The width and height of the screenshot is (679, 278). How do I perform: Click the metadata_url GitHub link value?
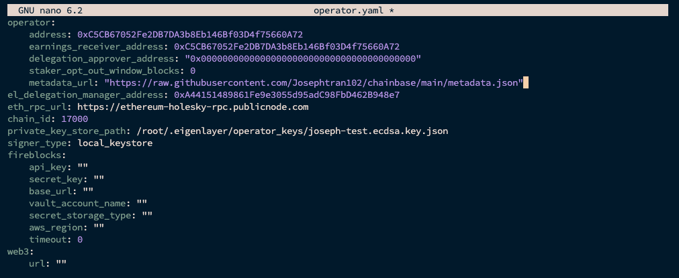pyautogui.click(x=314, y=82)
